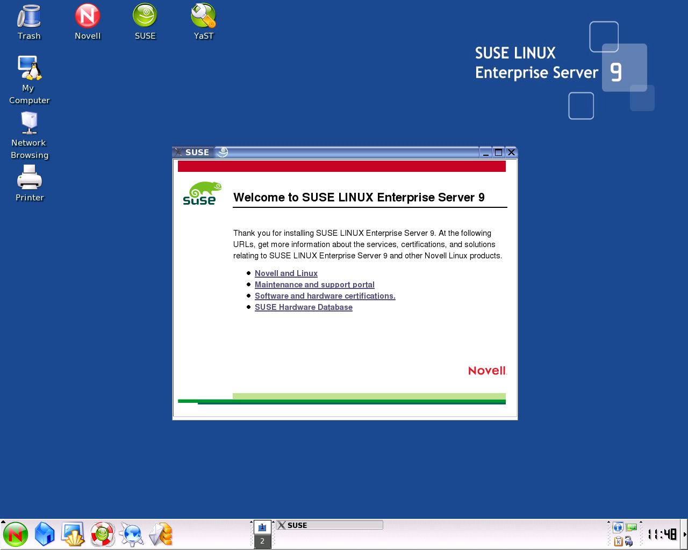Click the taskbar applet handle arrow

click(x=274, y=523)
